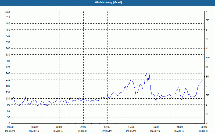Screen dimensions: 215x134
Task: Click the topmost S label on right axis
Action: tap(206, 11)
